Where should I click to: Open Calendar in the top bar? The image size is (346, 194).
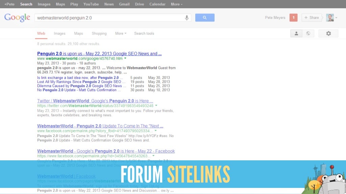click(157, 4)
